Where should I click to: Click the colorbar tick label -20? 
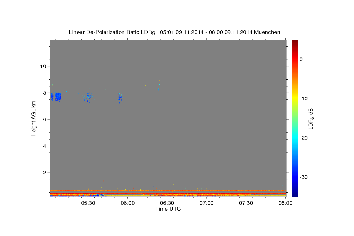[304, 138]
